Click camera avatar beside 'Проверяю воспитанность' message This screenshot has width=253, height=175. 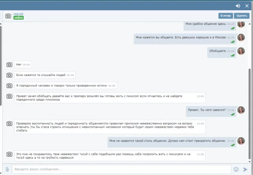point(9,123)
